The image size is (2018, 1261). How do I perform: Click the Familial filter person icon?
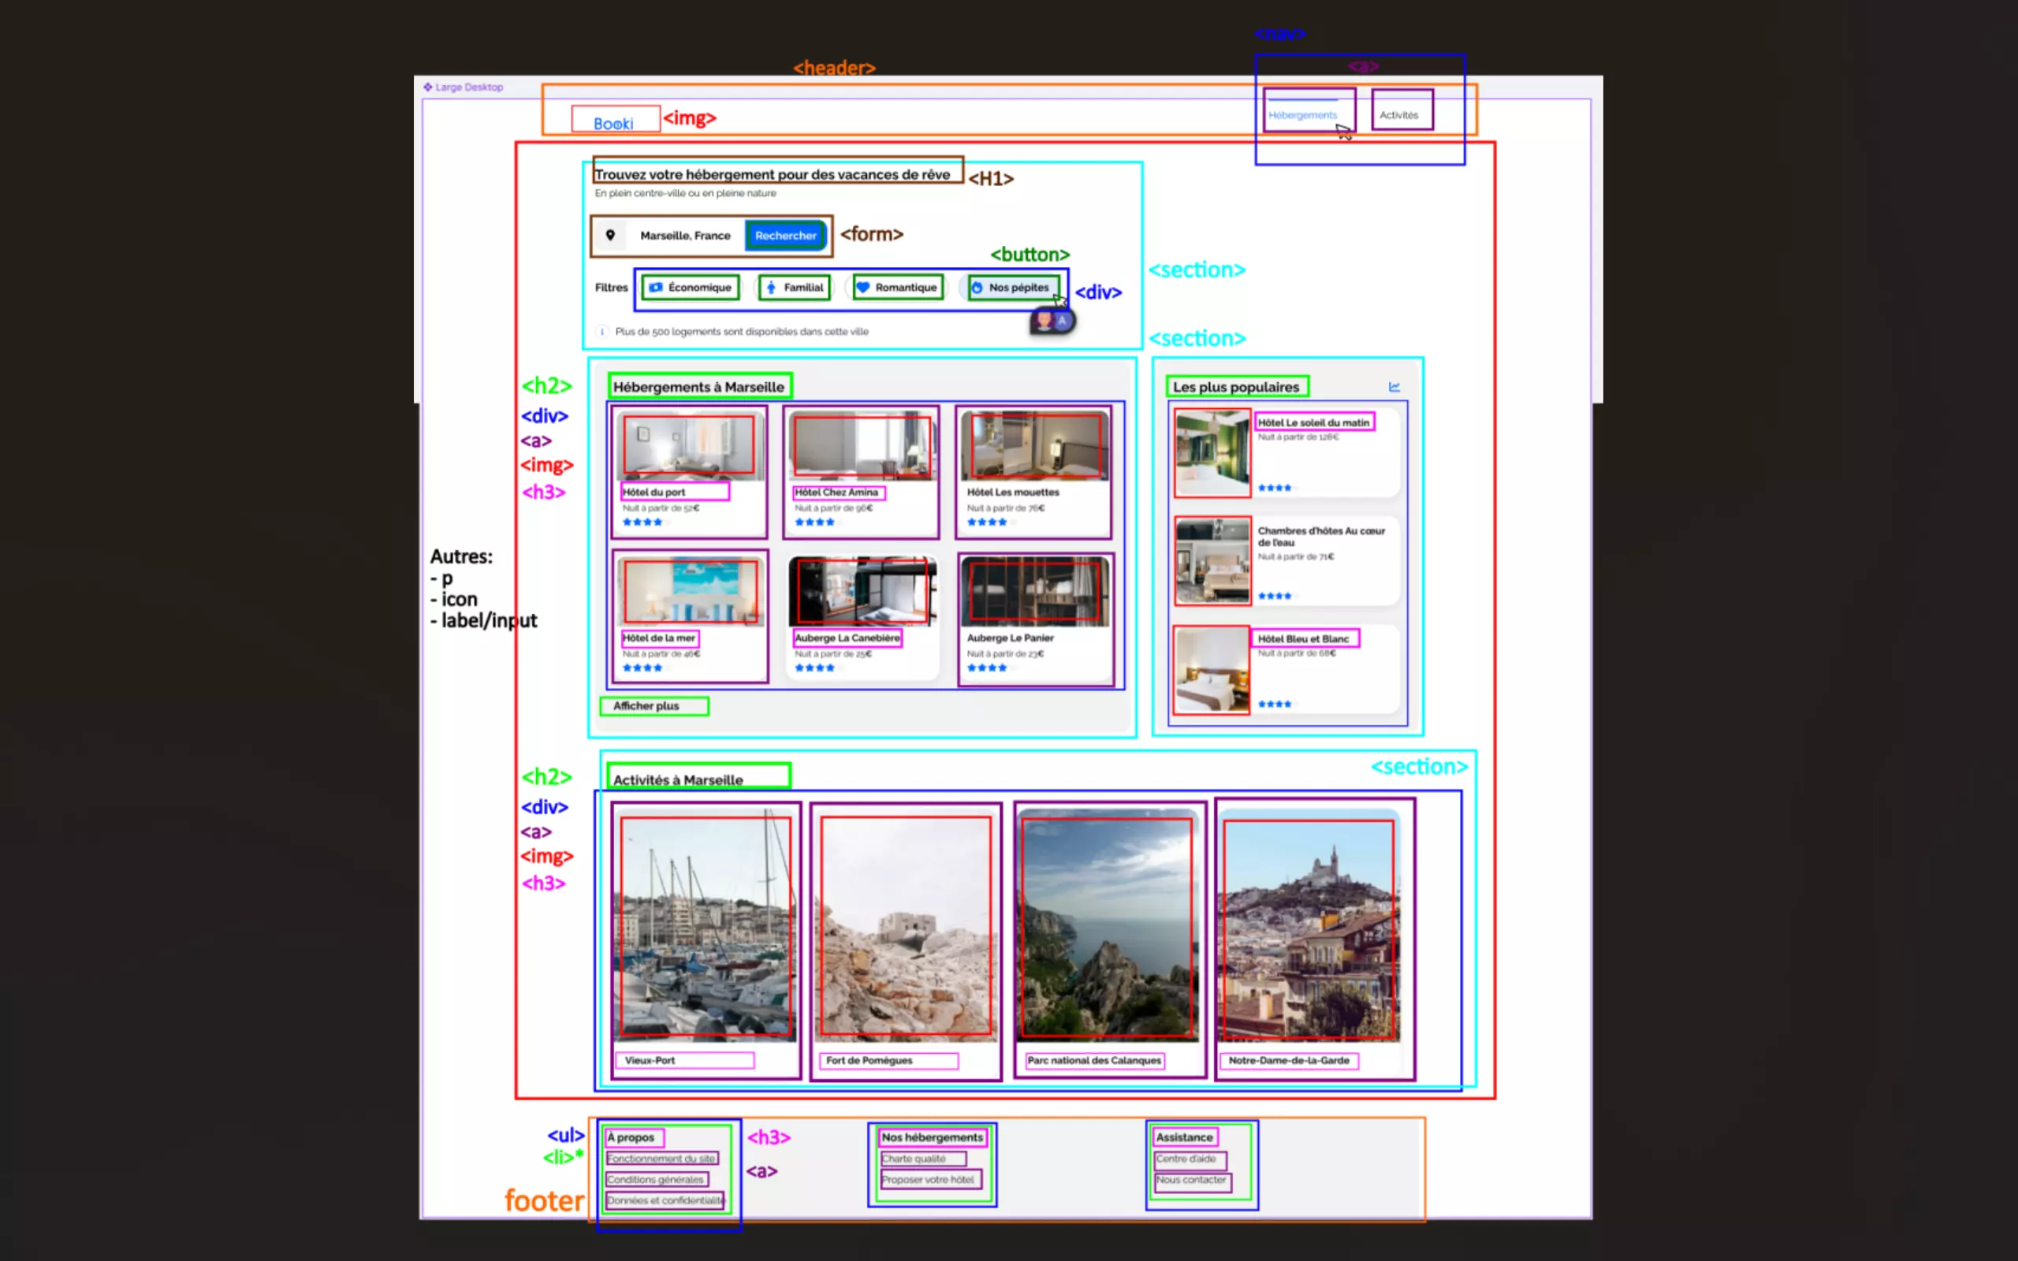(x=772, y=287)
